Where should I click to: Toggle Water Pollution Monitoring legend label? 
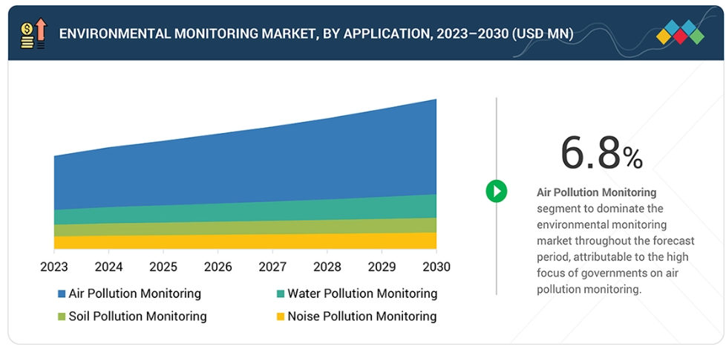(x=362, y=294)
